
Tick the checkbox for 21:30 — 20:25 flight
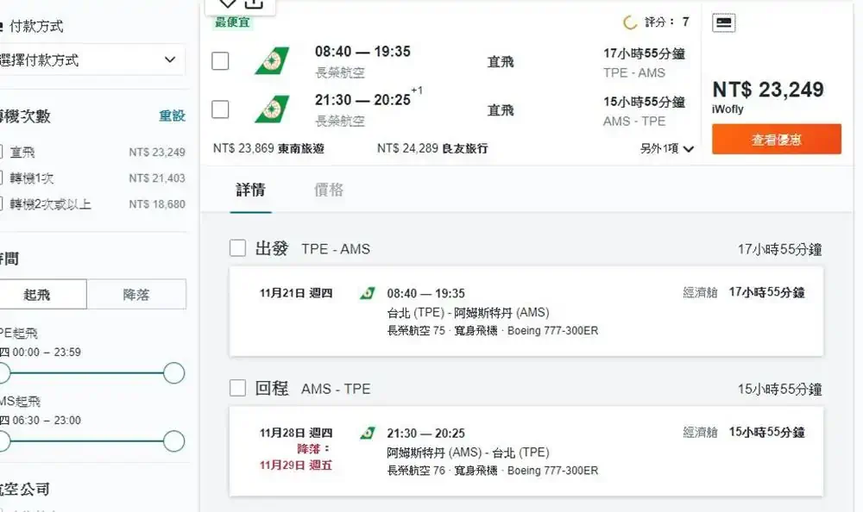click(x=220, y=109)
